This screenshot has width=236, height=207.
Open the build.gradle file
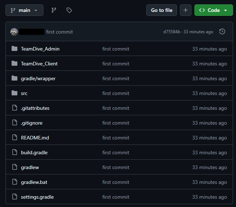pyautogui.click(x=34, y=152)
